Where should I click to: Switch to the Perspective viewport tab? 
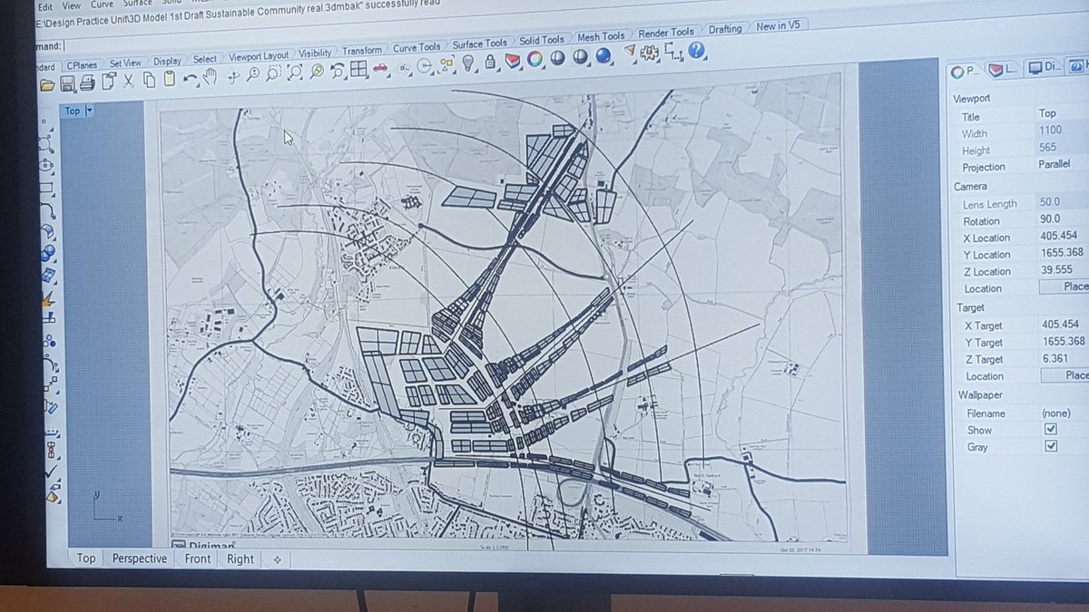pyautogui.click(x=139, y=559)
